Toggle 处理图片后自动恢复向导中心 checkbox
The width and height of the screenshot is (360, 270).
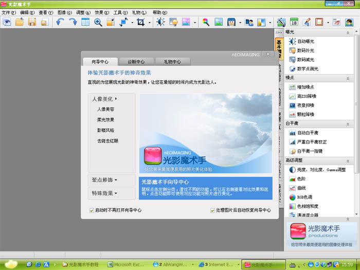point(212,210)
